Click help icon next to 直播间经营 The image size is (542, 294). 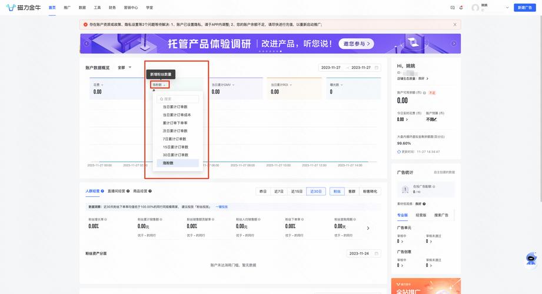coord(128,191)
